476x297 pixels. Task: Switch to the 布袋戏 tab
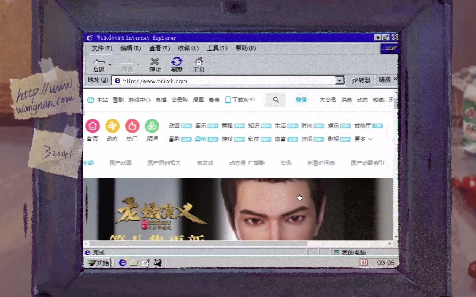(x=205, y=163)
